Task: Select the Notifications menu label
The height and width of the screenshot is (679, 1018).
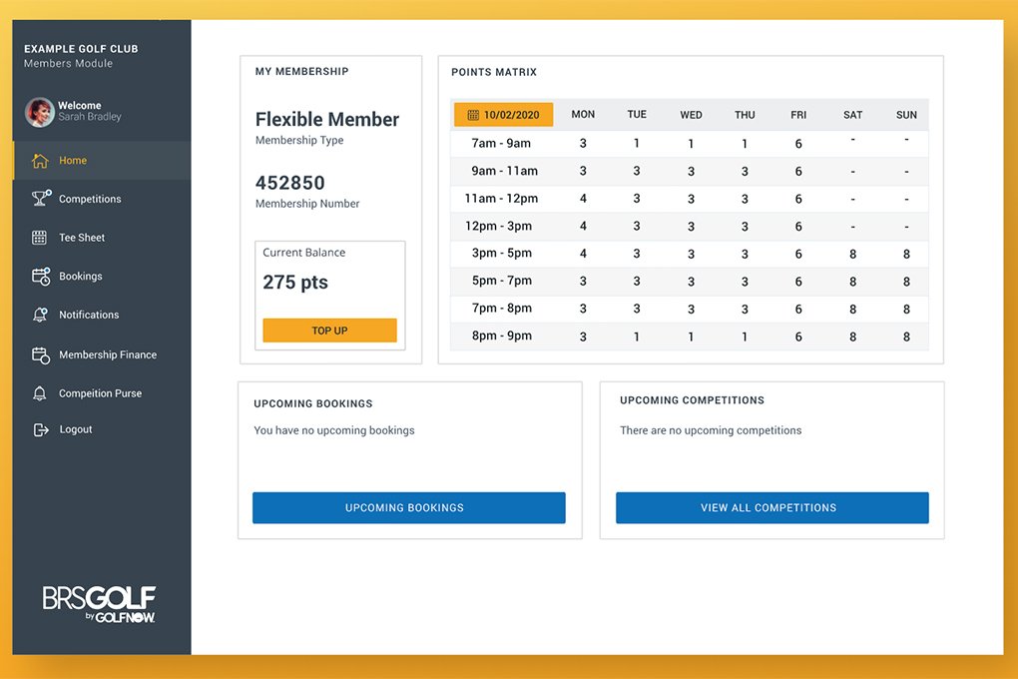Action: [89, 315]
